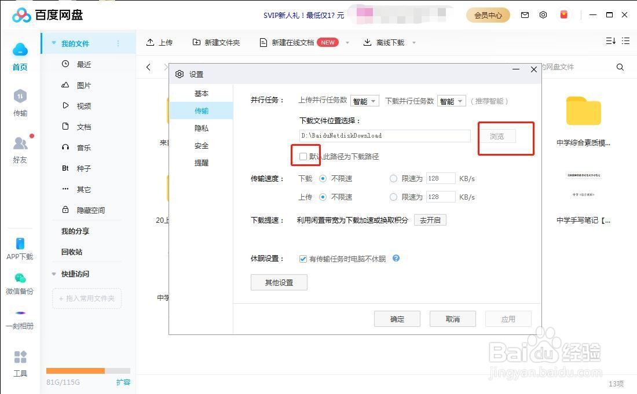Click the search magnifier icon

(x=620, y=67)
